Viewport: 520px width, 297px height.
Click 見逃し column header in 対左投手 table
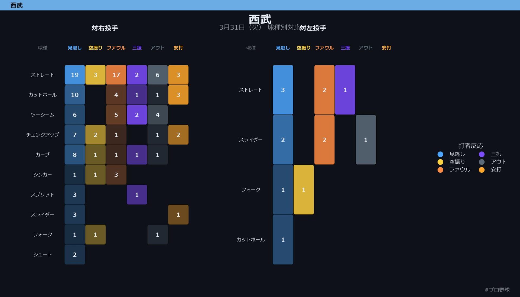click(x=283, y=48)
